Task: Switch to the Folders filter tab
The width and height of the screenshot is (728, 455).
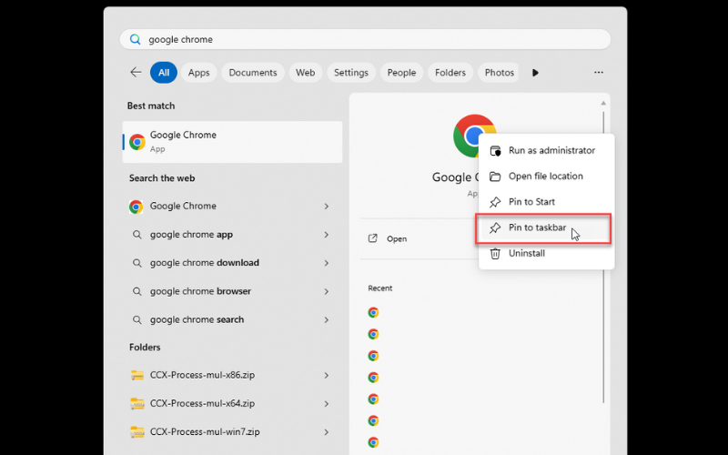Action: tap(450, 73)
